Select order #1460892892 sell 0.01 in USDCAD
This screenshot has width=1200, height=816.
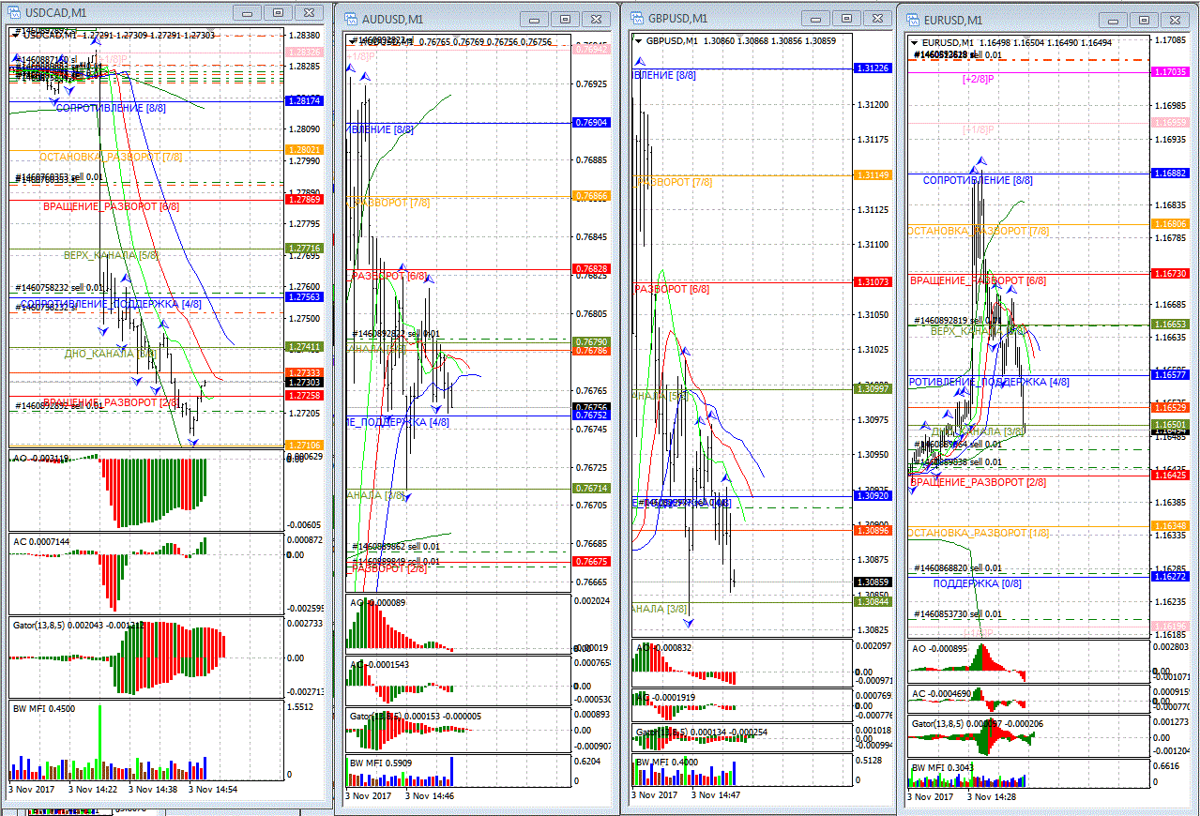point(60,406)
